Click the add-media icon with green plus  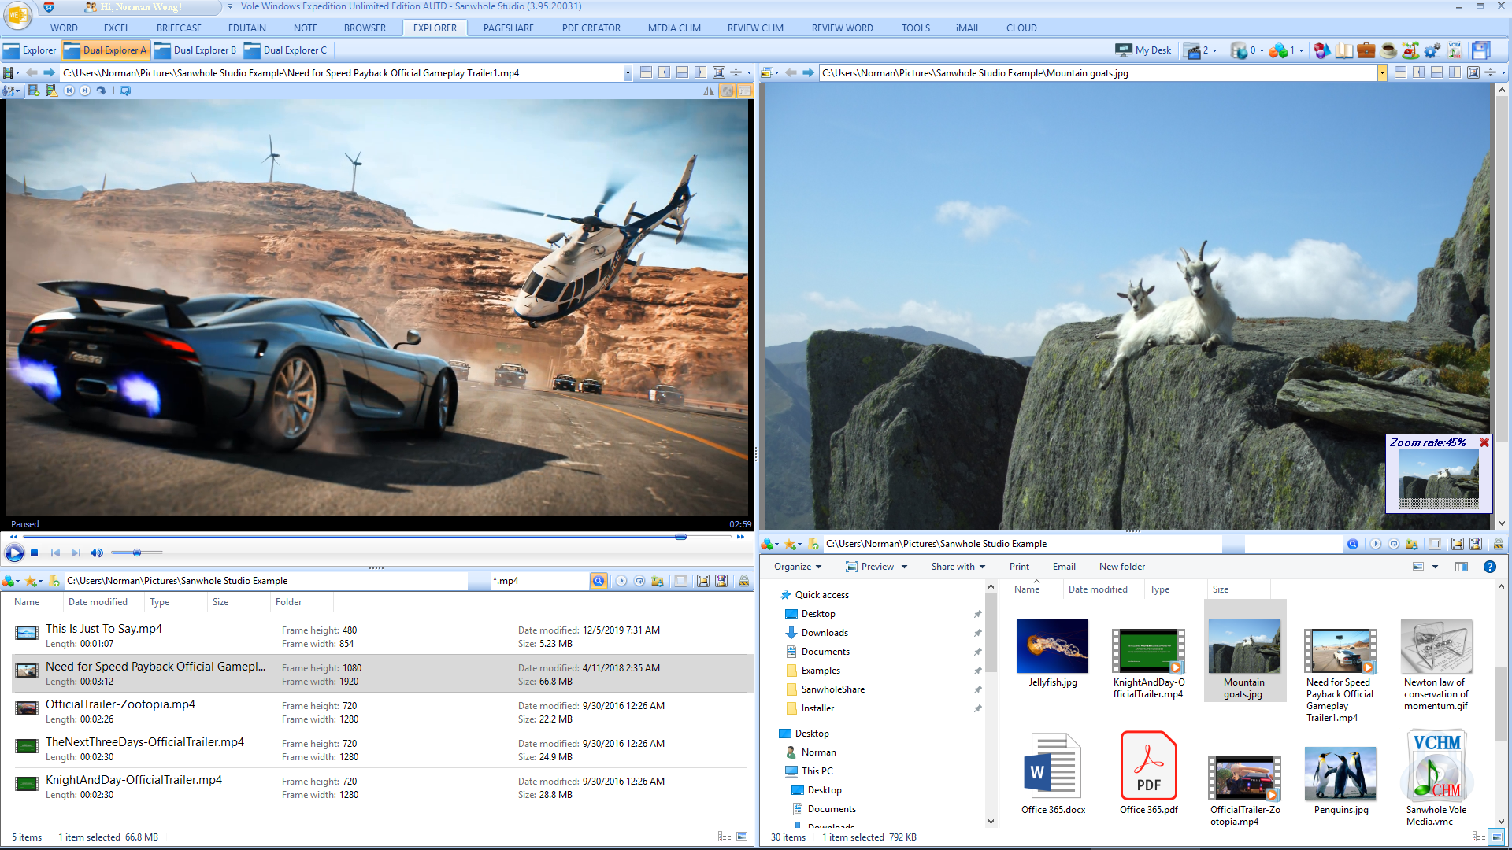33,91
